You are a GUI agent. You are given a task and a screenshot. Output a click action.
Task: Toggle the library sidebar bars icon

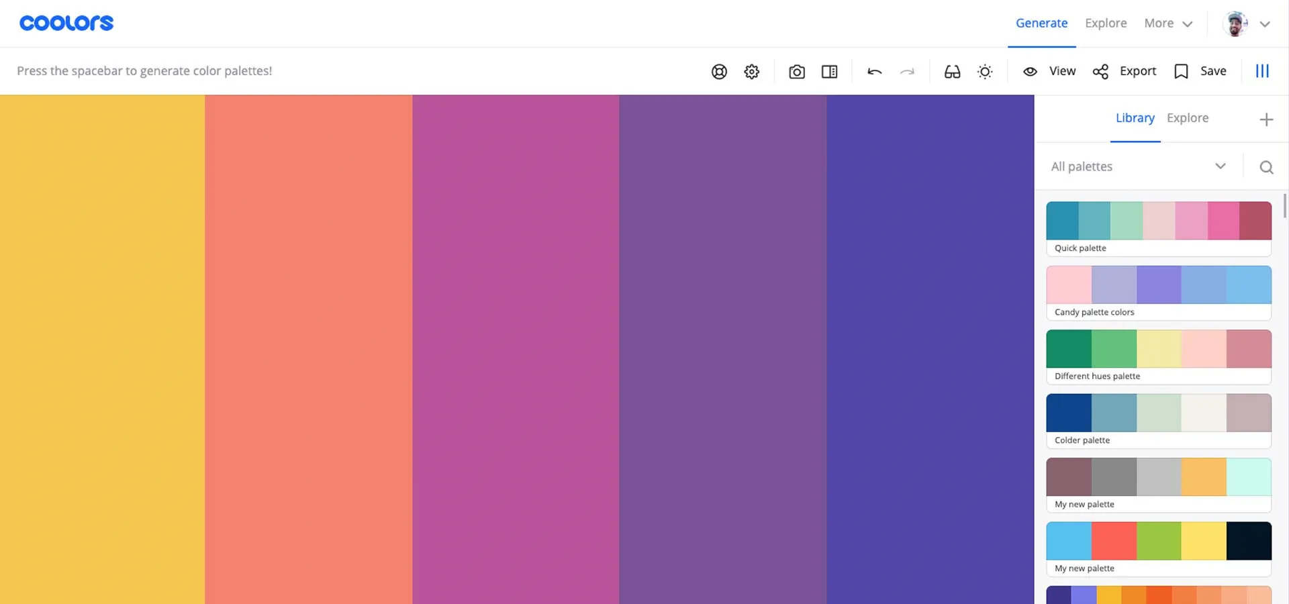(x=1262, y=71)
